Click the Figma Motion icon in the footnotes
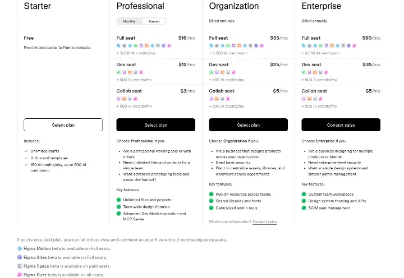Screen dimensions: 404x278 pos(20,248)
